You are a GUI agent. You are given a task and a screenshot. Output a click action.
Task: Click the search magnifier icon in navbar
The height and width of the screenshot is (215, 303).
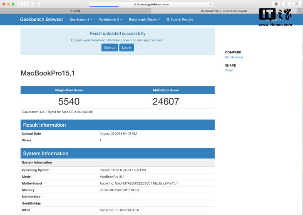tap(168, 20)
